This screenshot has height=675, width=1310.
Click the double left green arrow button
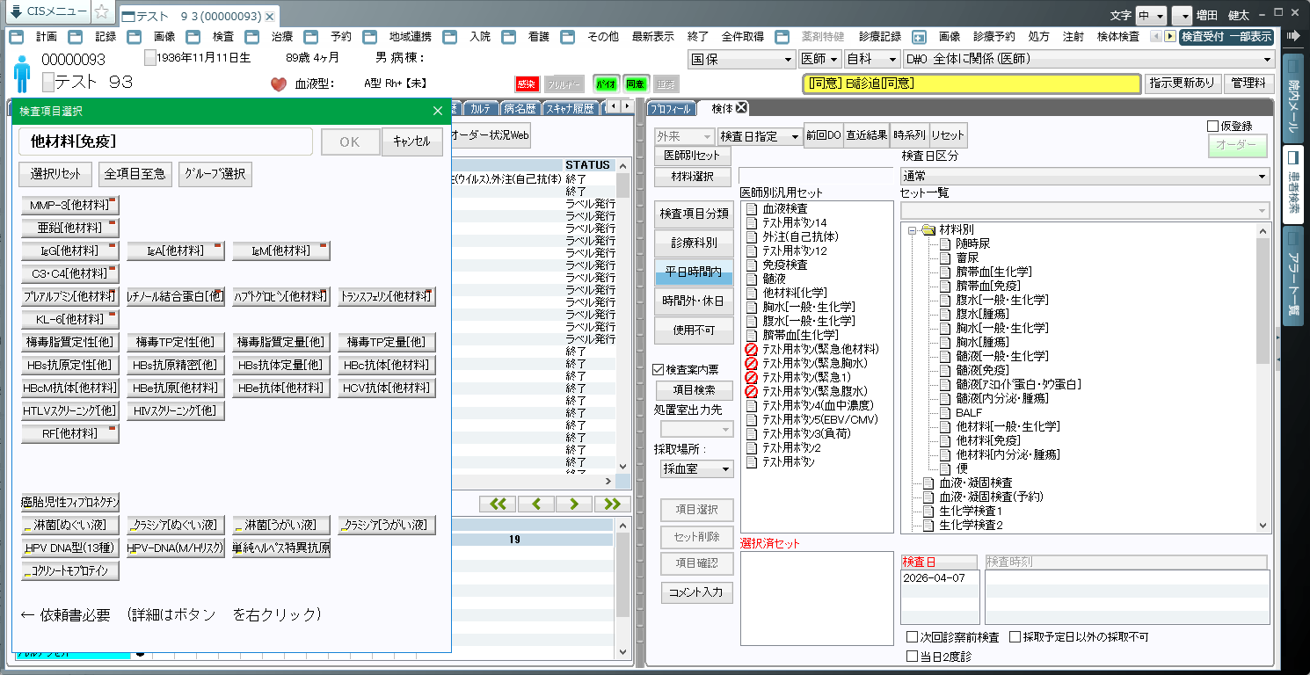(498, 504)
